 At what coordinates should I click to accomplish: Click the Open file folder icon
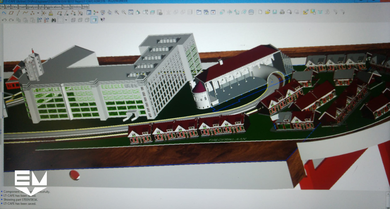[x=267, y=12]
